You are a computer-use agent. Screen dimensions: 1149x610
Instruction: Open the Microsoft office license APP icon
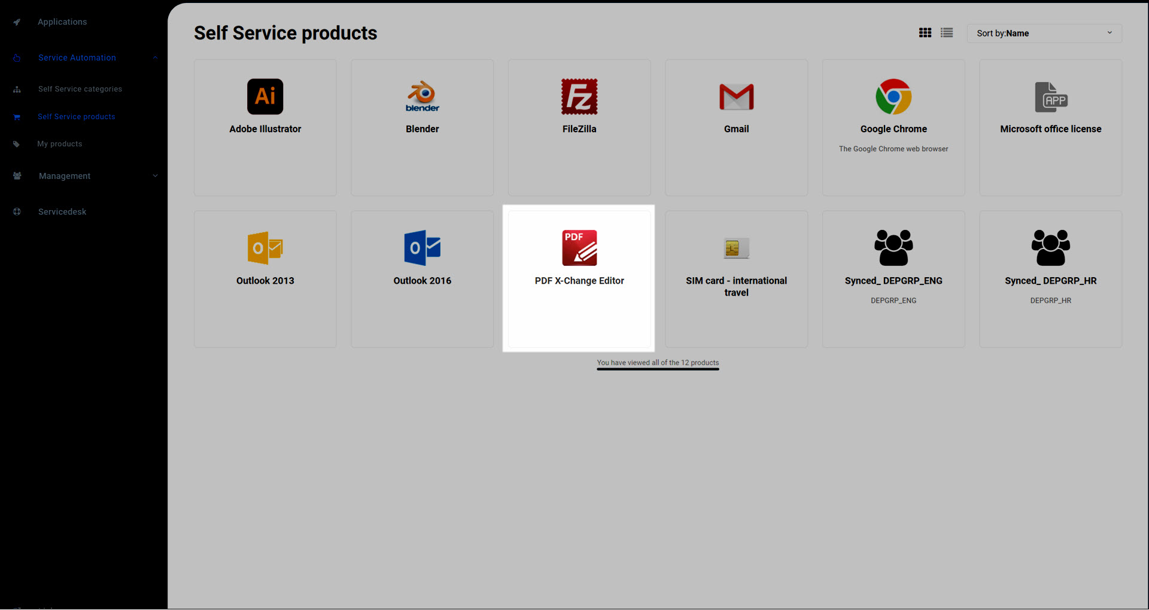[1051, 97]
